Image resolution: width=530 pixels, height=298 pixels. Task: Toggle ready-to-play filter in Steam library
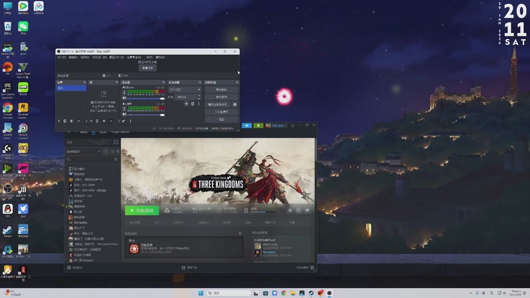[118, 152]
